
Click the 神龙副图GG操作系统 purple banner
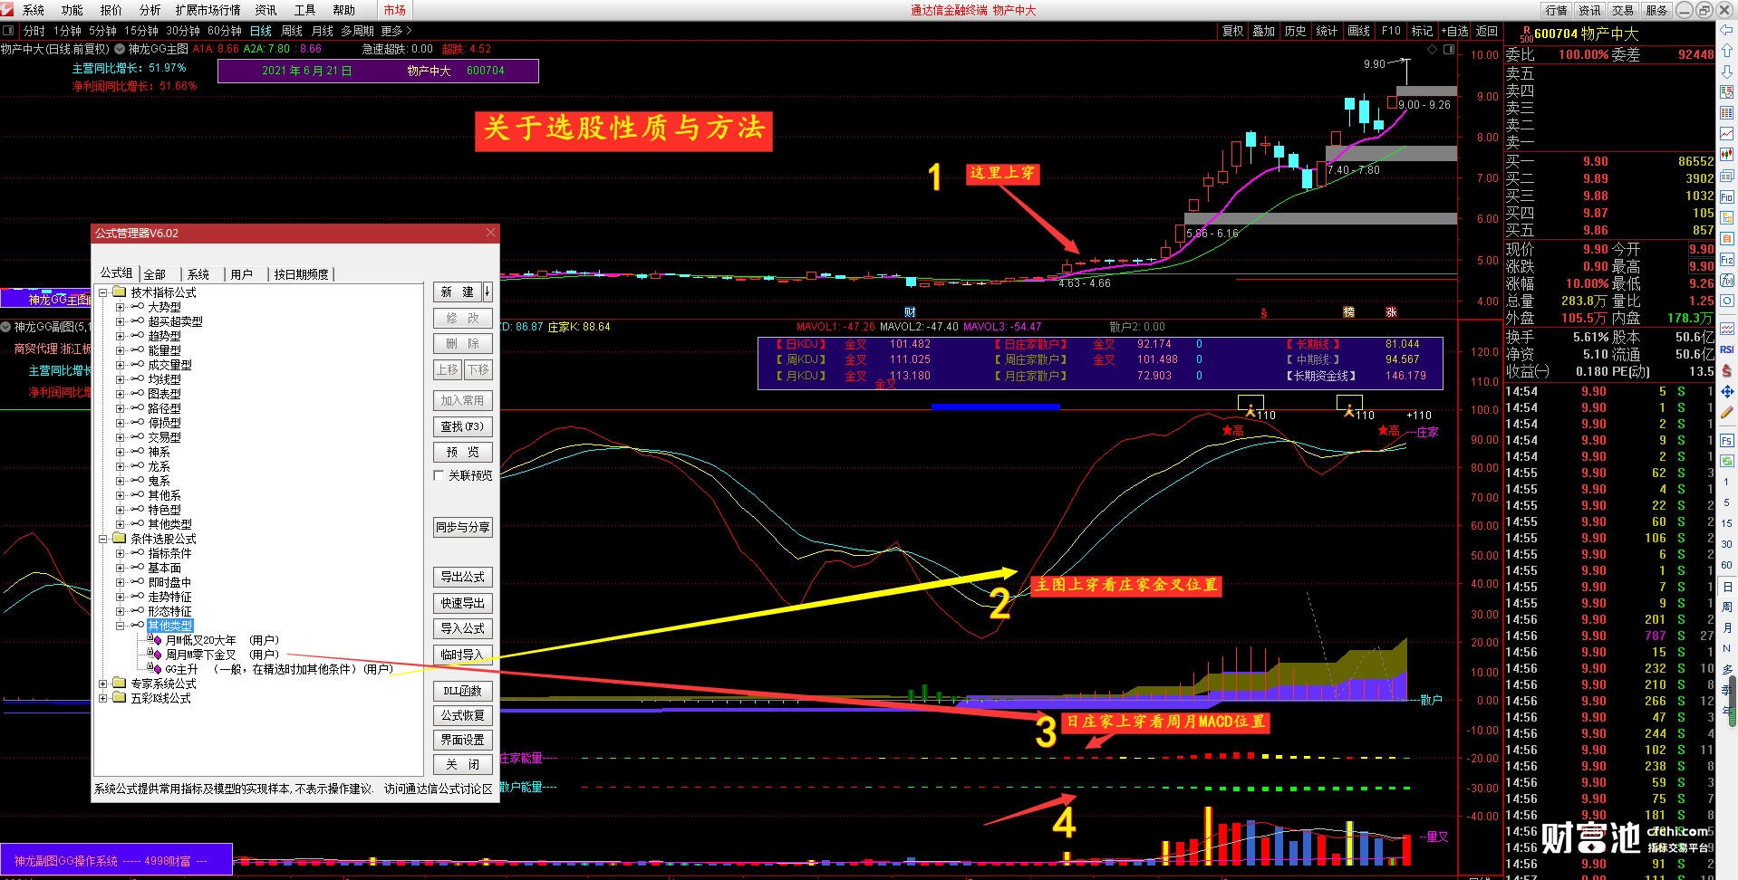116,860
